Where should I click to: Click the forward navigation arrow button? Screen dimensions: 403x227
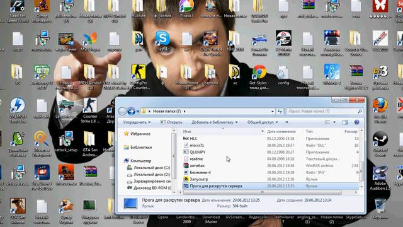[x=131, y=112]
